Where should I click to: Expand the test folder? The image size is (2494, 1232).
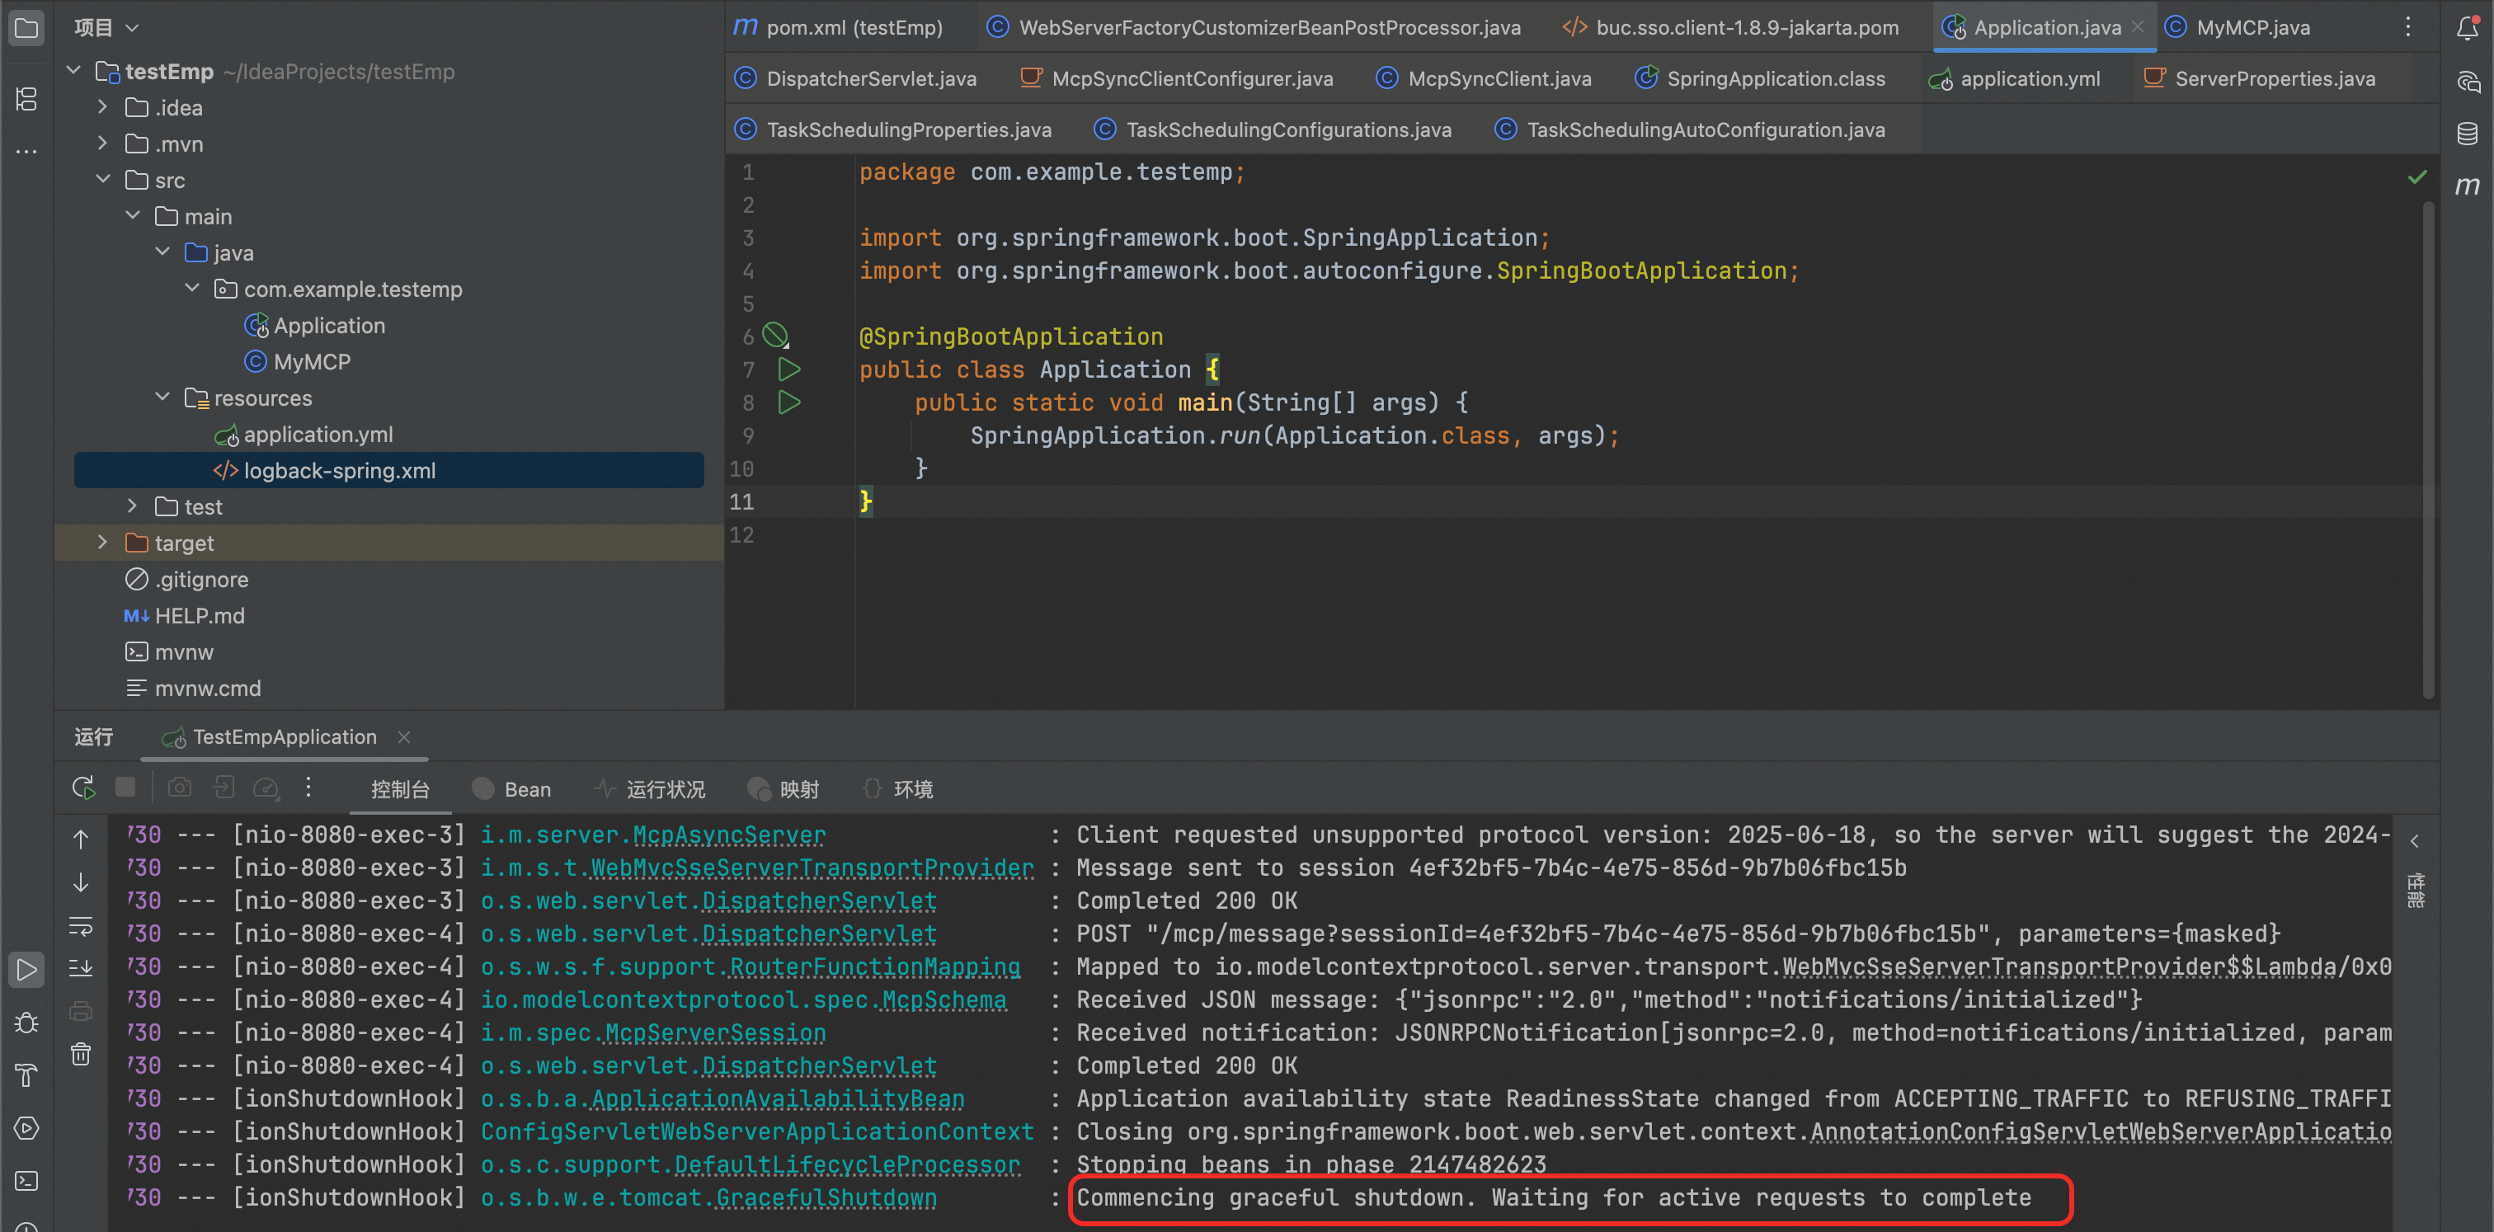133,506
